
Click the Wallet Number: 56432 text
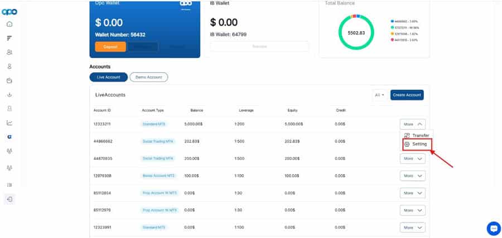coord(120,35)
